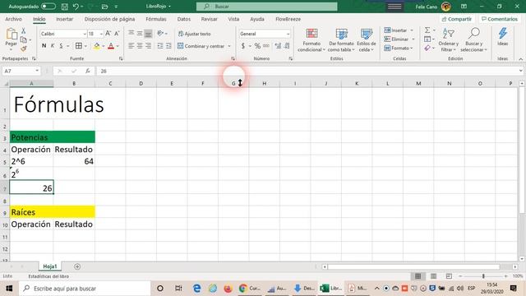Switch to the Fórmulas ribbon tab
The height and width of the screenshot is (296, 526).
coord(156,19)
